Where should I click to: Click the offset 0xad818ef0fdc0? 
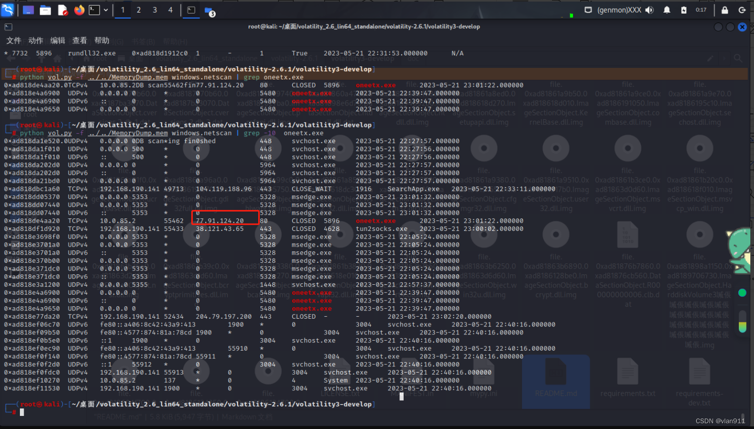[32, 373]
